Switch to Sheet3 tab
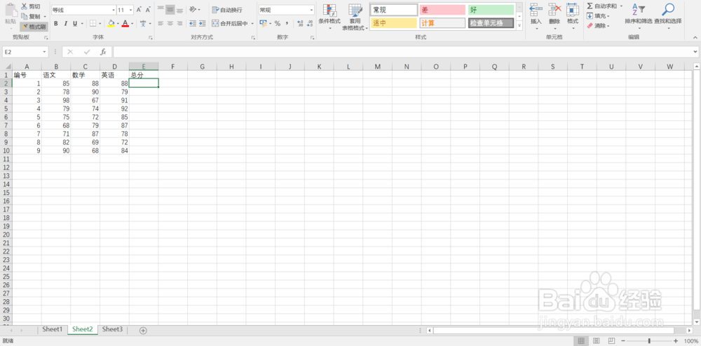The width and height of the screenshot is (701, 346). pos(112,329)
